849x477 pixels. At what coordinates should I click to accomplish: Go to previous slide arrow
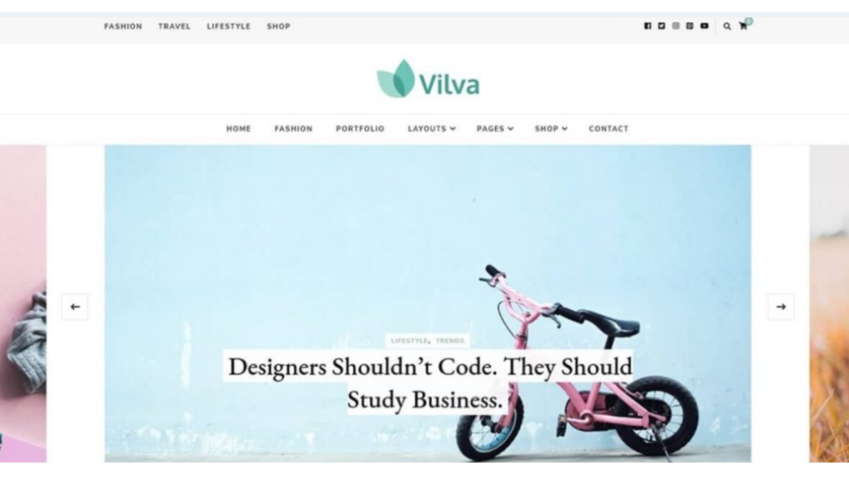75,306
